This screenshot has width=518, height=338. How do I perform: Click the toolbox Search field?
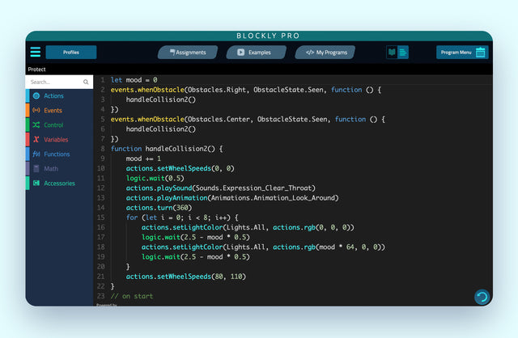click(x=54, y=82)
